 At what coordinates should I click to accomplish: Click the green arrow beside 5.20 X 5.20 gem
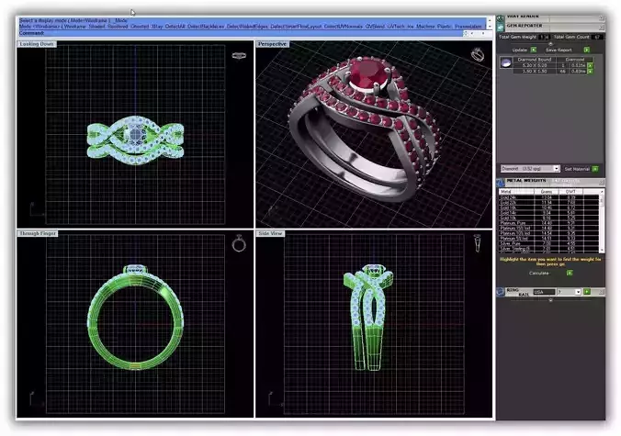pyautogui.click(x=590, y=65)
